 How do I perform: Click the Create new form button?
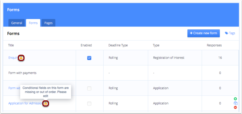point(204,33)
